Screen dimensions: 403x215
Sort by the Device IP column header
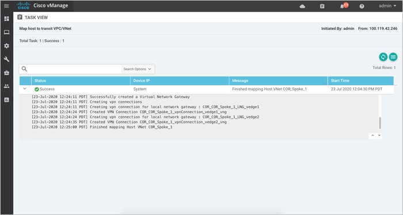click(180, 80)
